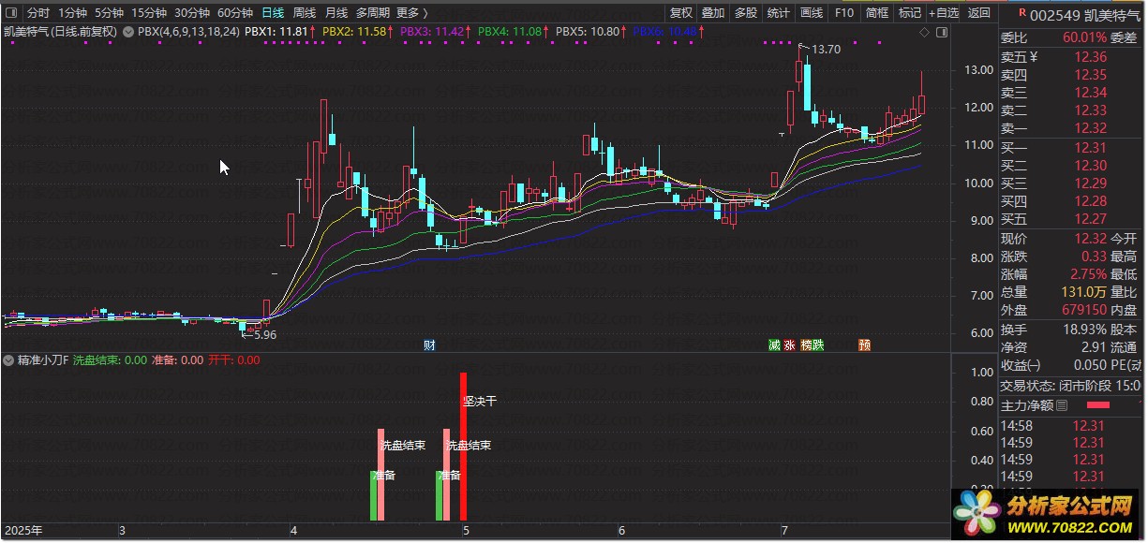Click the 涨 event marker on the timeline
This screenshot has width=1148, height=543.
point(789,345)
